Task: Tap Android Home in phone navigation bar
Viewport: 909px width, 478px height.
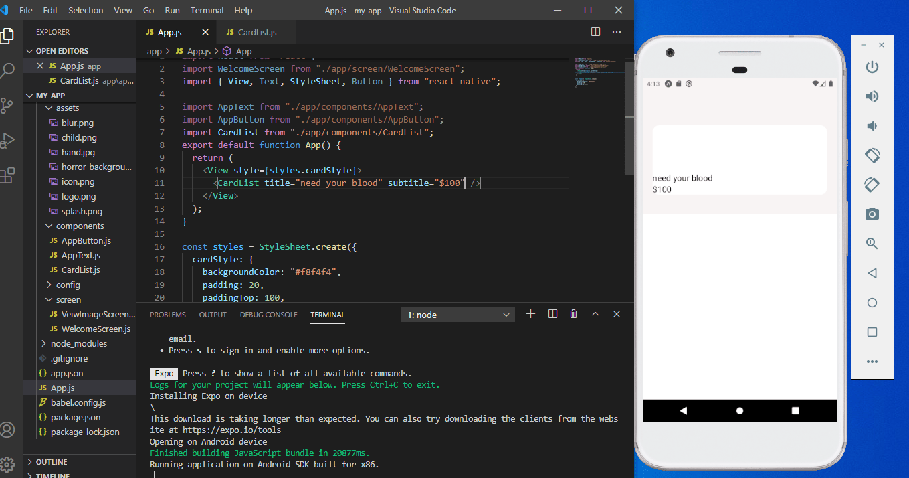Action: [x=740, y=411]
